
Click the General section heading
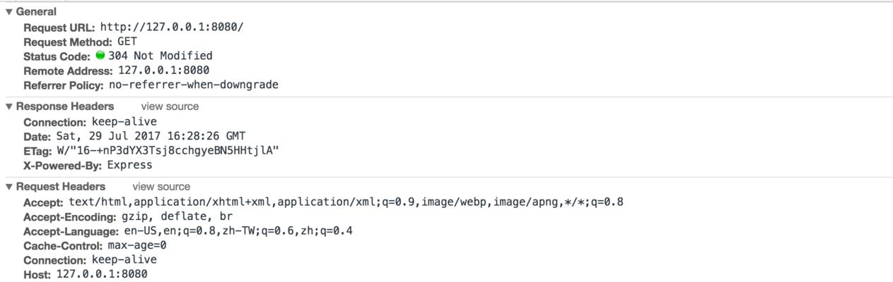point(36,11)
